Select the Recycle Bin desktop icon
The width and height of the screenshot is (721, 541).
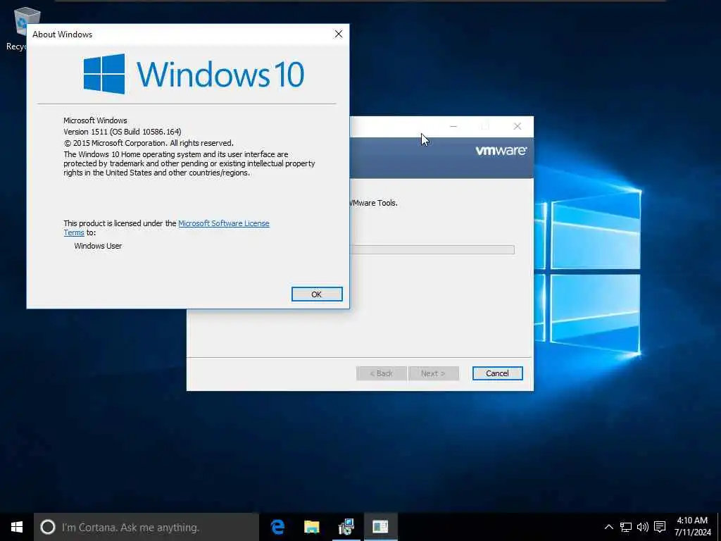click(20, 28)
